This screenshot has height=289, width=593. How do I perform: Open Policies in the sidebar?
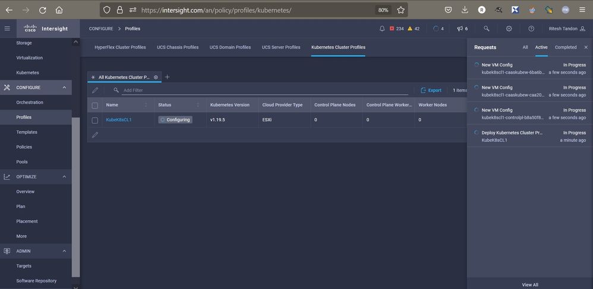[x=24, y=147]
